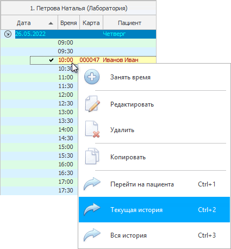Click the pencil-on-page Редактировать icon
The height and width of the screenshot is (249, 231).
click(92, 104)
